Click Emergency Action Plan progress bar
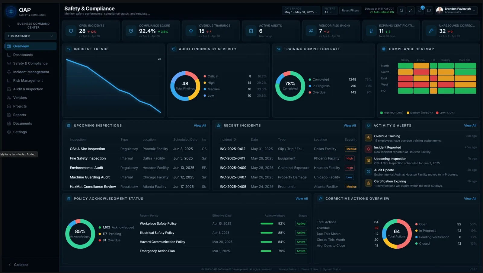483x273 pixels. click(x=266, y=251)
